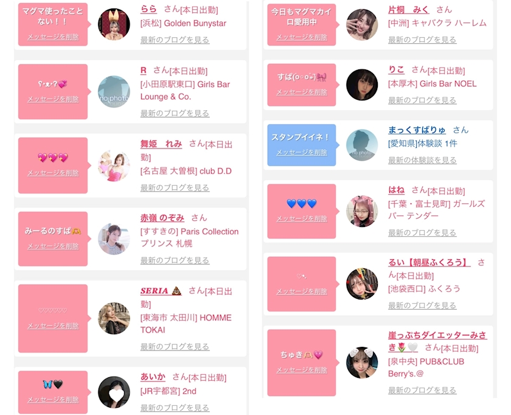This screenshot has height=415, width=511.
Task: Click the no photo avatar for R
Action: pos(114,92)
